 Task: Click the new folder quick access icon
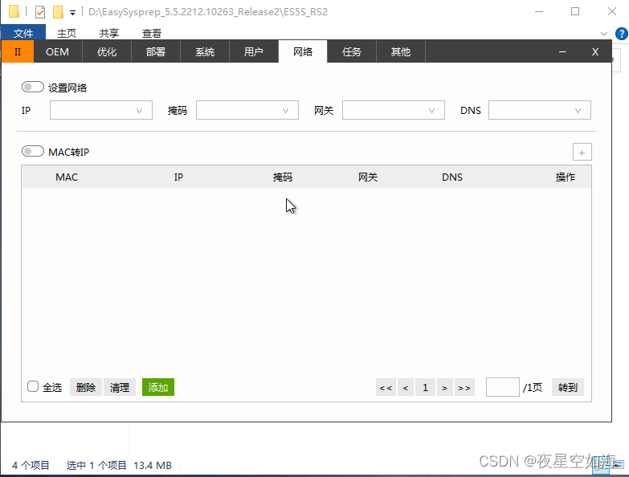tap(58, 12)
